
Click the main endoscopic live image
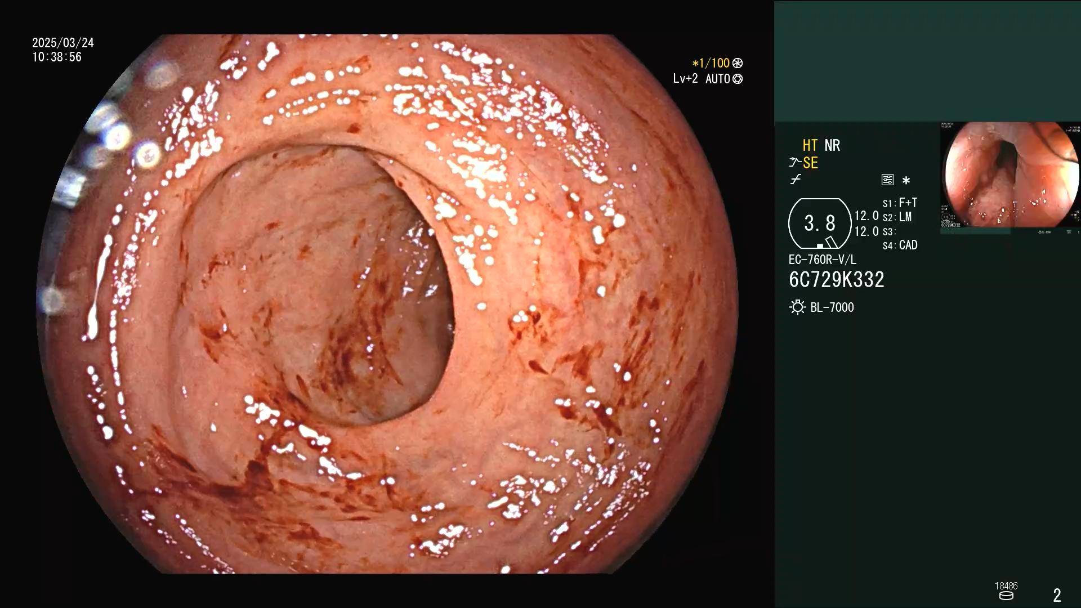(x=387, y=304)
